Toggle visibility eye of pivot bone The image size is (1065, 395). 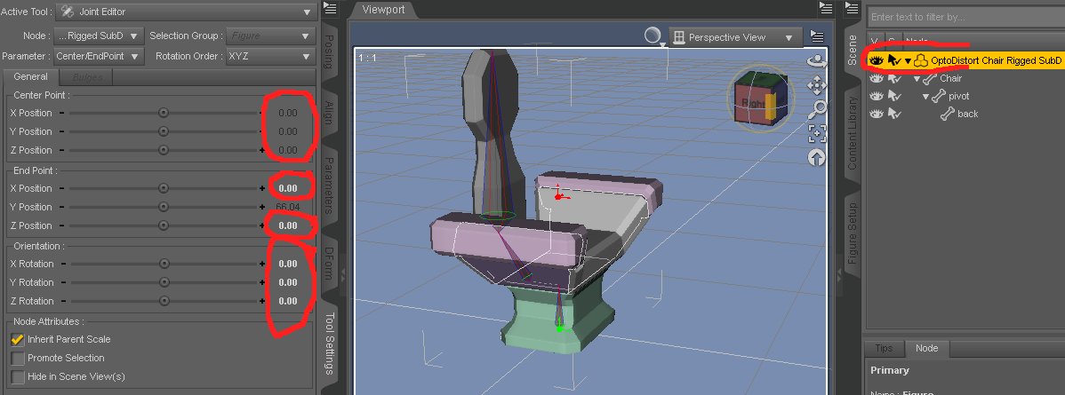pos(877,97)
